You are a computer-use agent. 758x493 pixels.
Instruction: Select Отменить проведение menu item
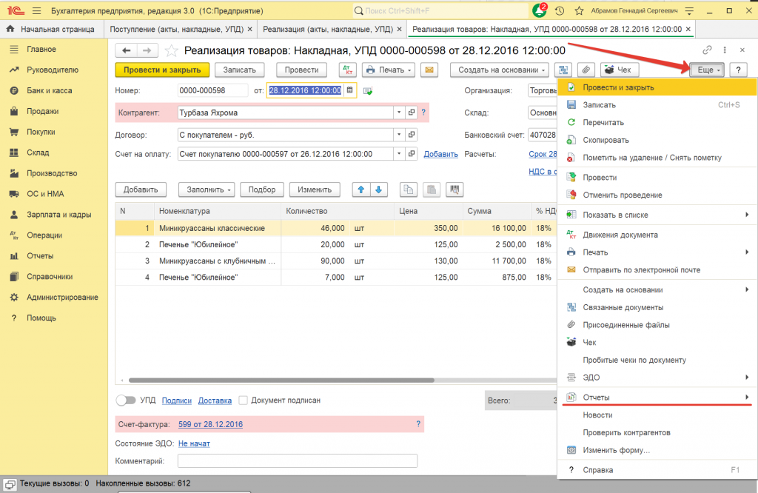657,195
